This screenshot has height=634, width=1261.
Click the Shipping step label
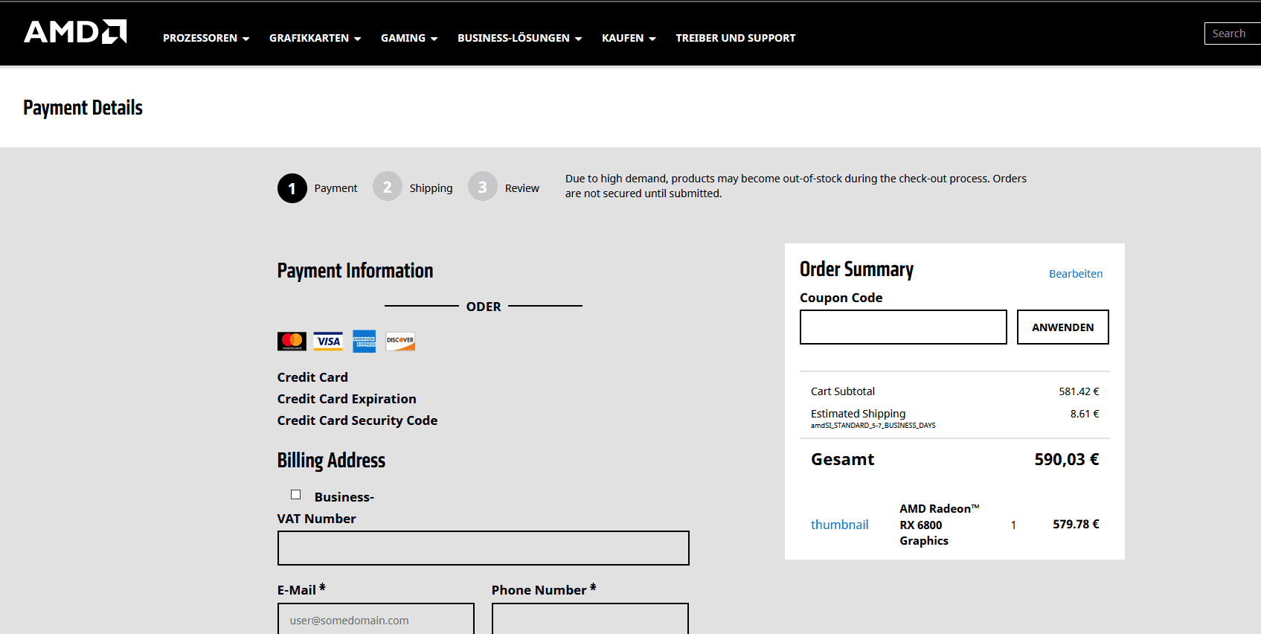click(x=431, y=188)
